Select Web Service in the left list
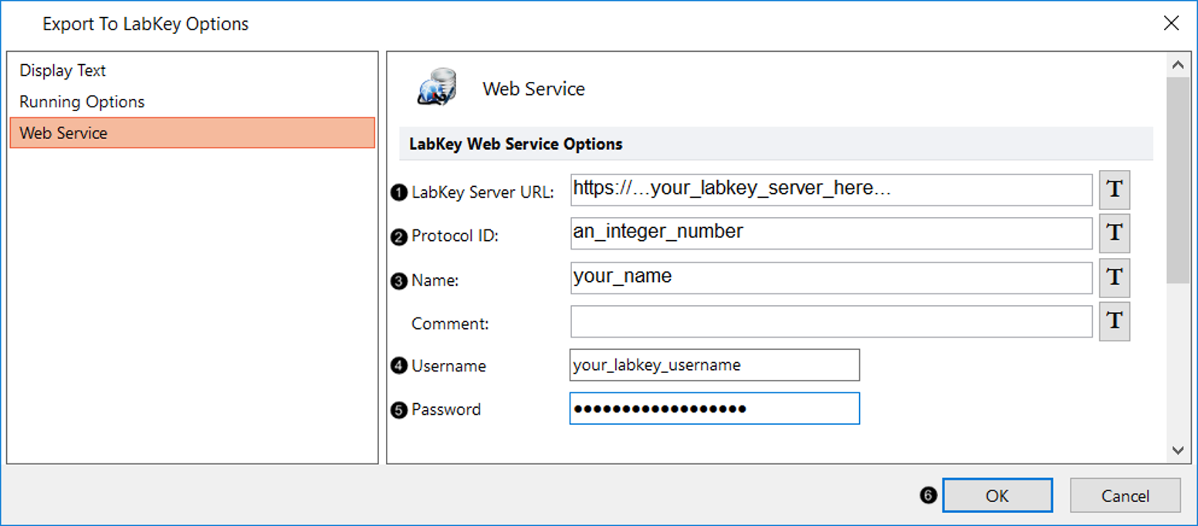 pyautogui.click(x=192, y=133)
